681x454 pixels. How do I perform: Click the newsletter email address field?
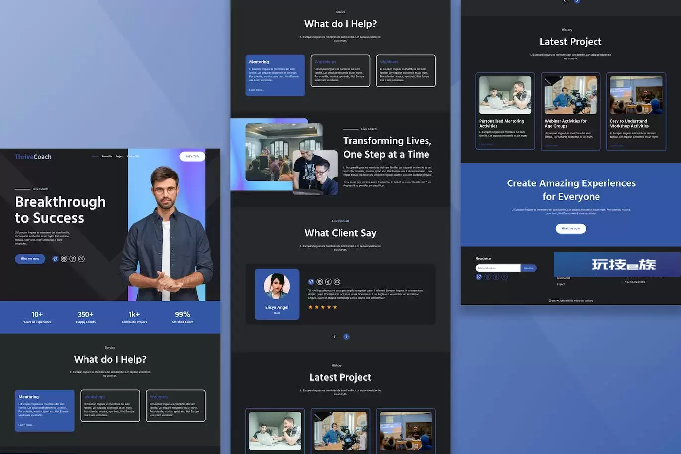pos(498,268)
